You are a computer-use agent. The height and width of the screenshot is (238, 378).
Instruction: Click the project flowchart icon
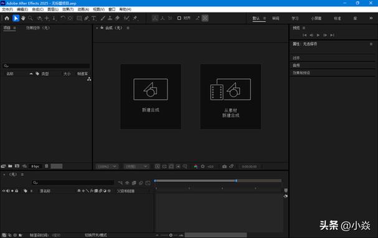[x=89, y=79]
